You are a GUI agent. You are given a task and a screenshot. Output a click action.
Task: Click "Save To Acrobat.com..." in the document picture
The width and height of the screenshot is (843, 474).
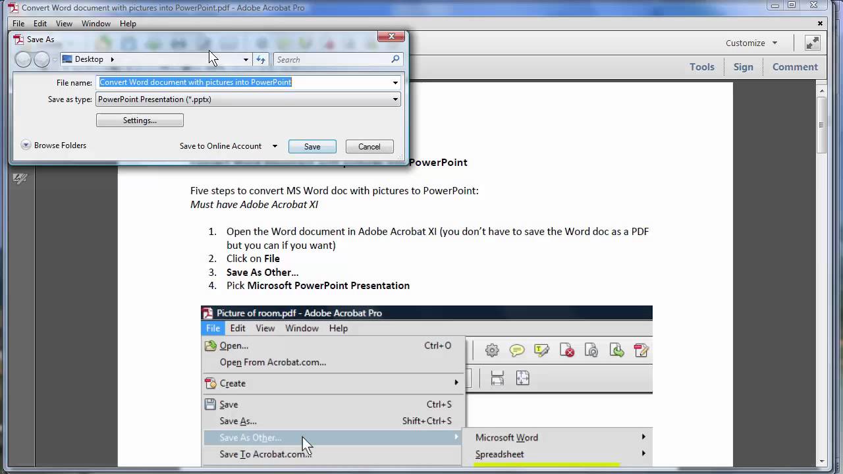coord(265,454)
